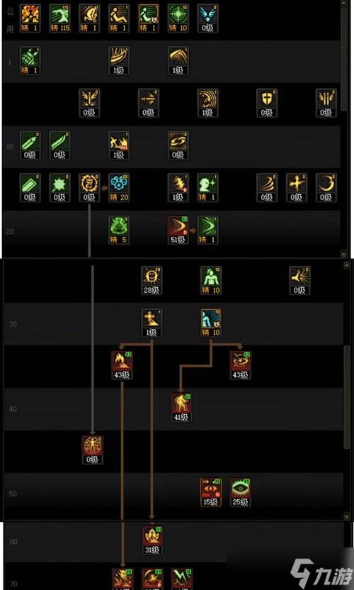Select the green torso skill labeled 精 10
The height and width of the screenshot is (590, 354).
pyautogui.click(x=211, y=281)
